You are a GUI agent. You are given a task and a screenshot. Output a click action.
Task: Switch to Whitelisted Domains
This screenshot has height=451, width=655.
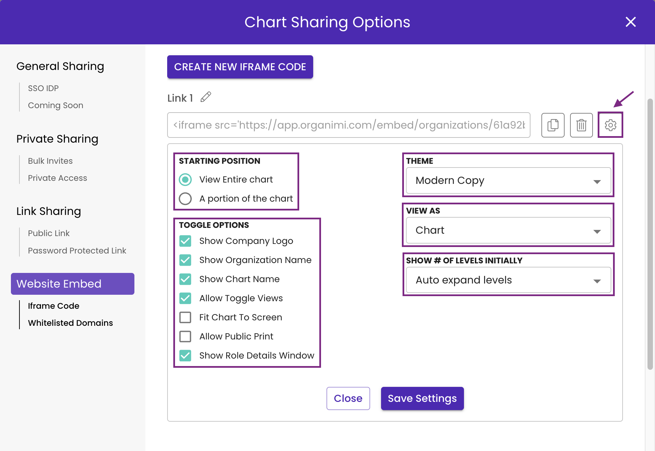click(x=70, y=323)
